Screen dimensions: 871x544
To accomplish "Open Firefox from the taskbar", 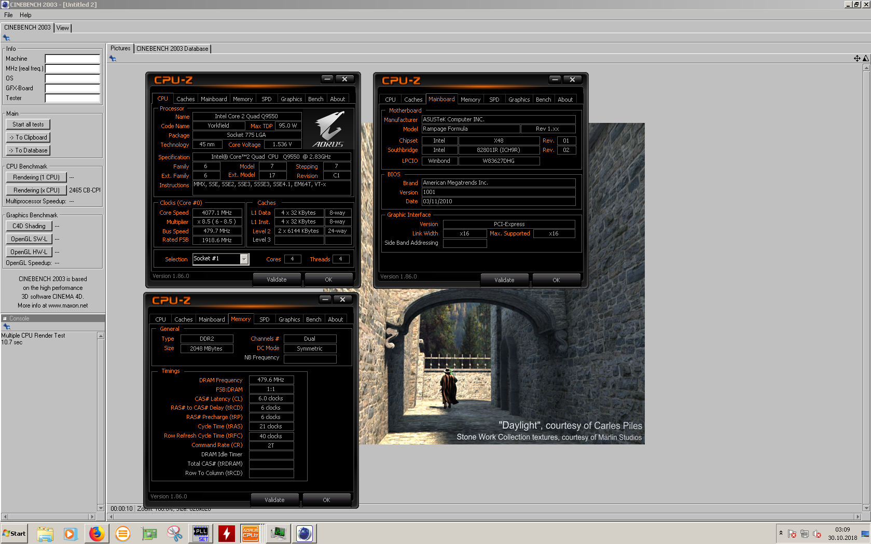I will click(97, 534).
